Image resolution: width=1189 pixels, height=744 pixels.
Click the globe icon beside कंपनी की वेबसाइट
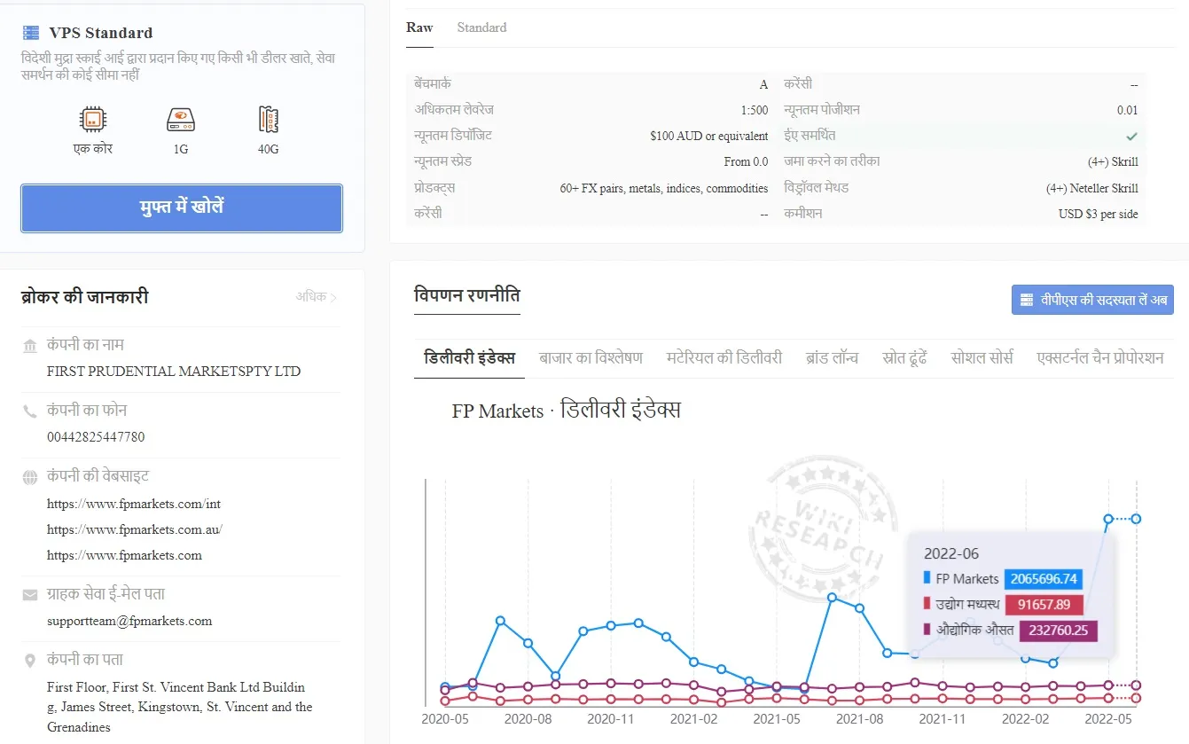[x=30, y=477]
